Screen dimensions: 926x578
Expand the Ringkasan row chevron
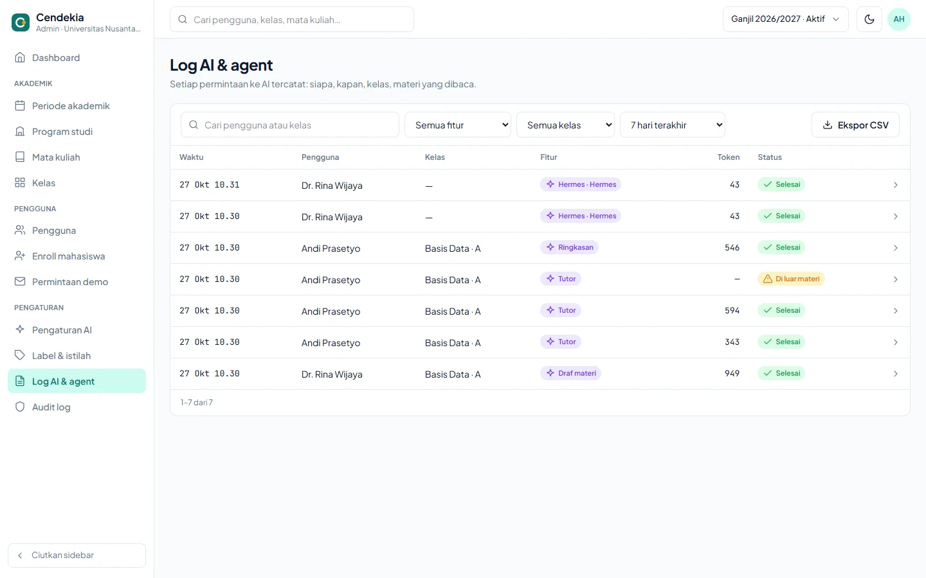pyautogui.click(x=895, y=248)
